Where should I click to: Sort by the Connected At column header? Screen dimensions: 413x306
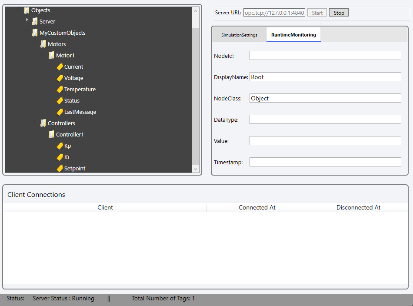coord(257,208)
